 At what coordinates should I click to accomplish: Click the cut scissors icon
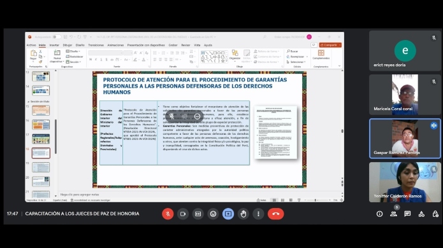(40, 52)
